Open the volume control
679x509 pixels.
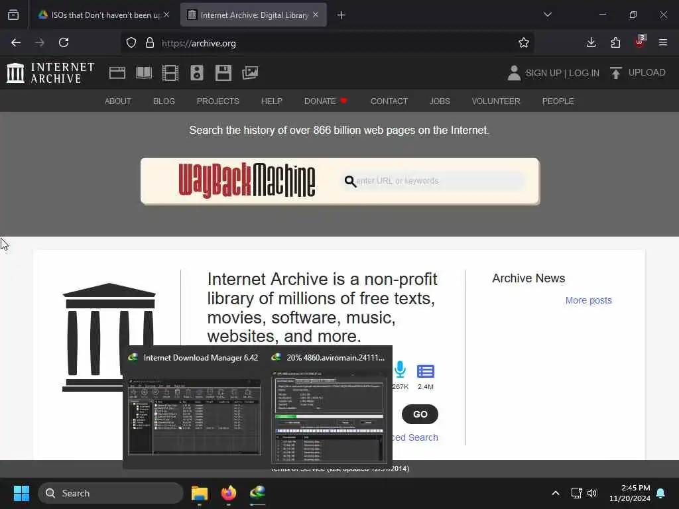592,493
